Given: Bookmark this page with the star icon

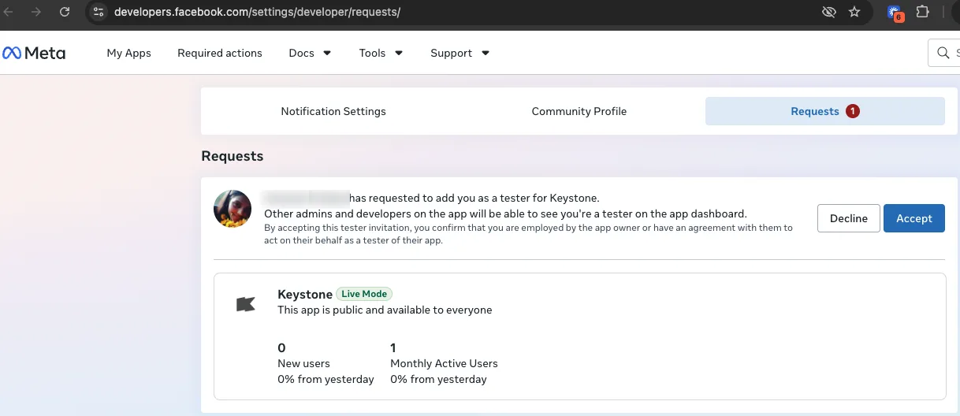Looking at the screenshot, I should [854, 12].
